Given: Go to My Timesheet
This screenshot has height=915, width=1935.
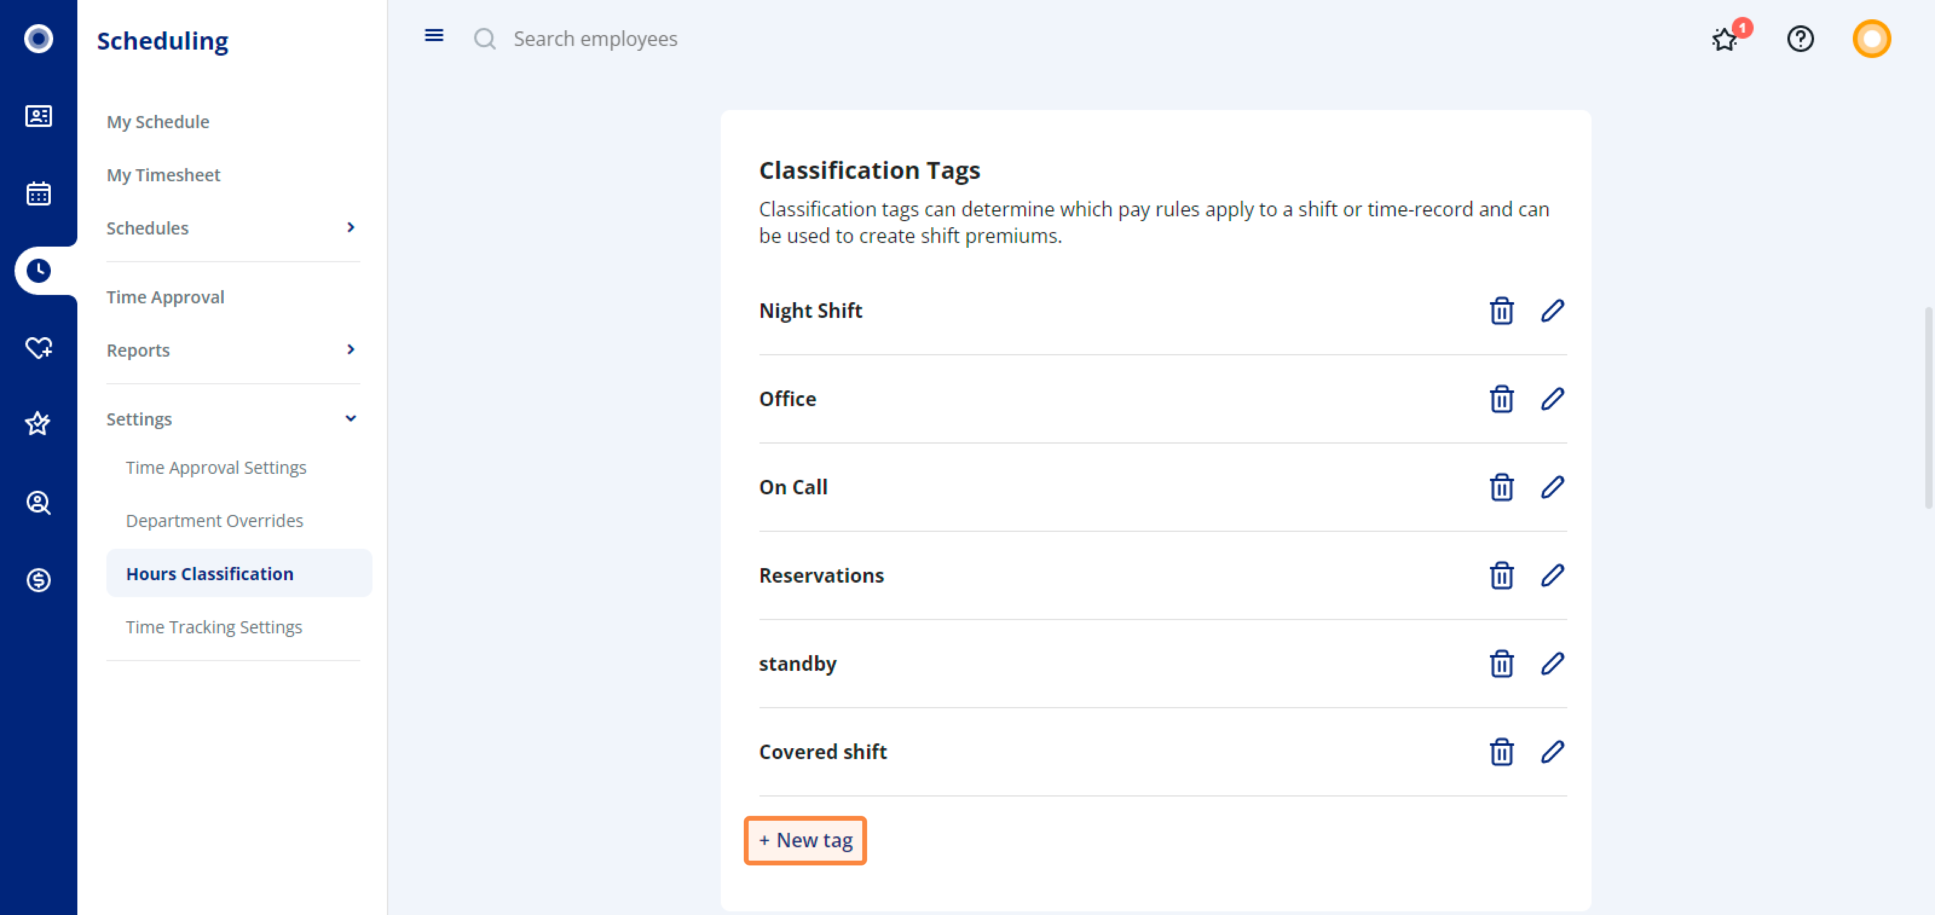Looking at the screenshot, I should point(163,175).
